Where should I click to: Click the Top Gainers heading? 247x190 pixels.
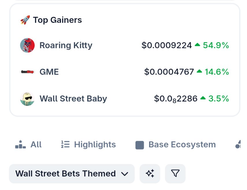[57, 20]
